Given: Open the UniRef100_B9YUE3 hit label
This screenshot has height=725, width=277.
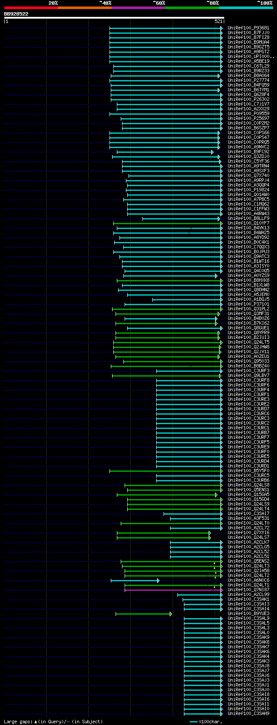Looking at the screenshot, I should point(248,614).
